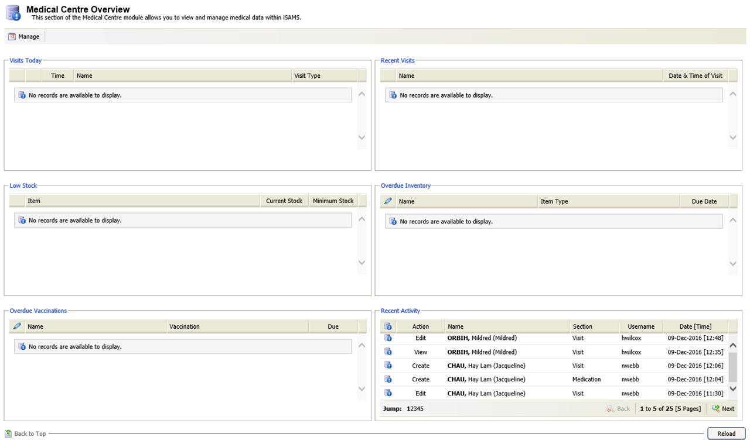Click the Manage toolbar button

coord(24,36)
